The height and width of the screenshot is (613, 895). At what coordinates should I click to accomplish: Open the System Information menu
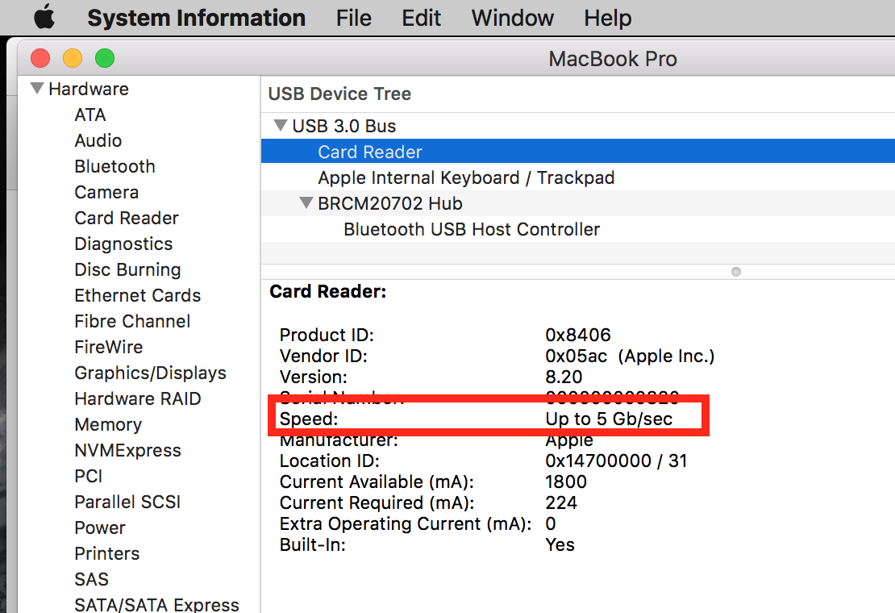pos(197,18)
